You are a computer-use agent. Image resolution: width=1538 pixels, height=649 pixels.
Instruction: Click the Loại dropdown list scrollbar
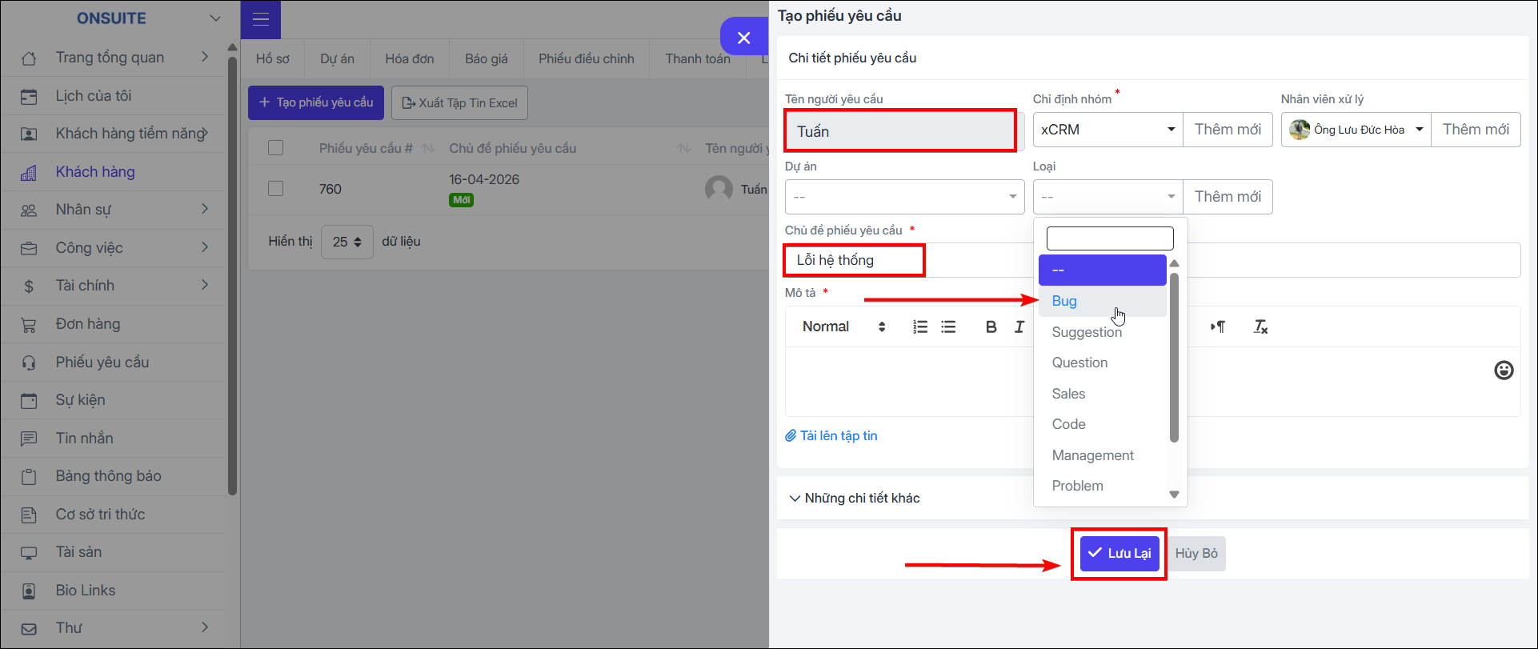(1174, 358)
